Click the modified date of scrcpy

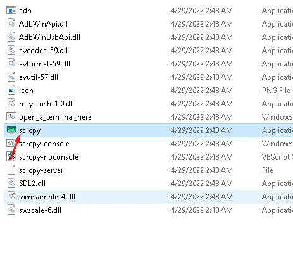[202, 130]
